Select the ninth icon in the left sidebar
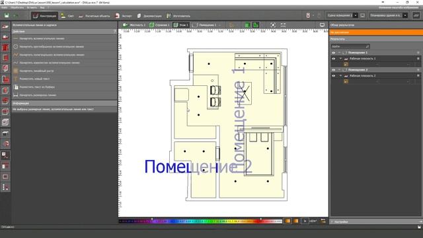Image resolution: width=423 pixels, height=238 pixels. [5, 112]
